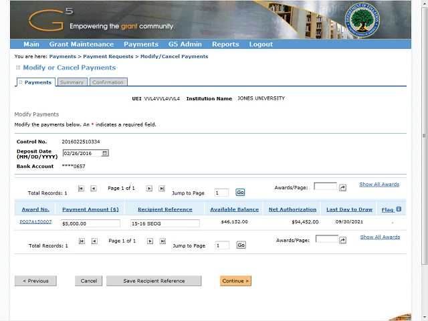Apply Awards/Page arrow icon in bottom pager

click(x=343, y=240)
